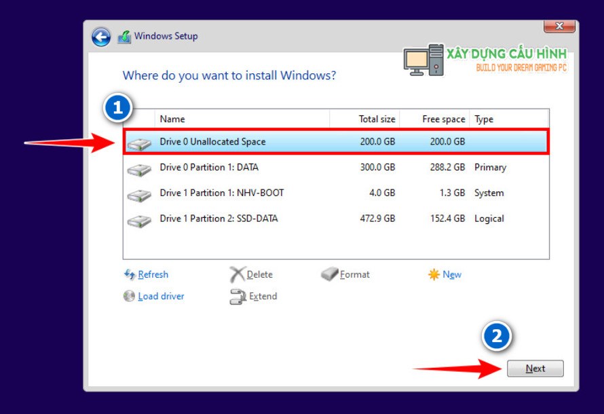Click the 152.4 GB free space cell

click(x=447, y=219)
